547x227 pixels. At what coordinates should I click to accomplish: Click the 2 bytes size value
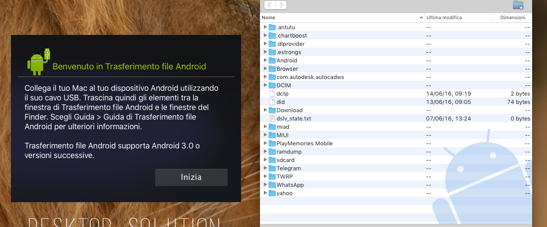click(x=521, y=93)
